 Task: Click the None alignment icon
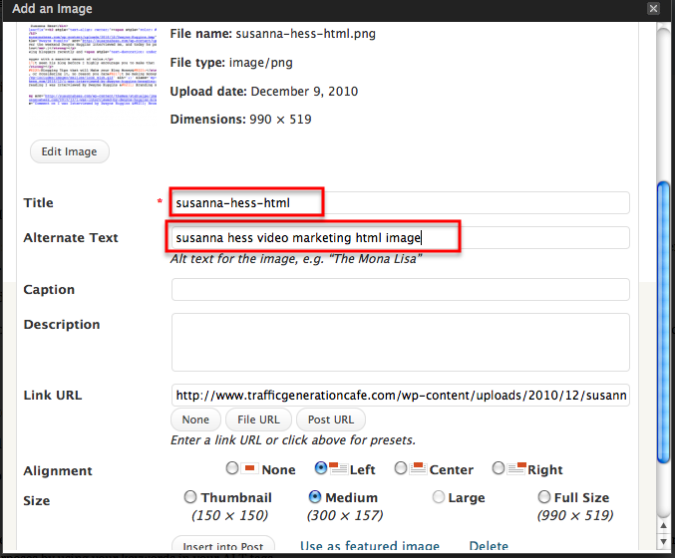250,468
